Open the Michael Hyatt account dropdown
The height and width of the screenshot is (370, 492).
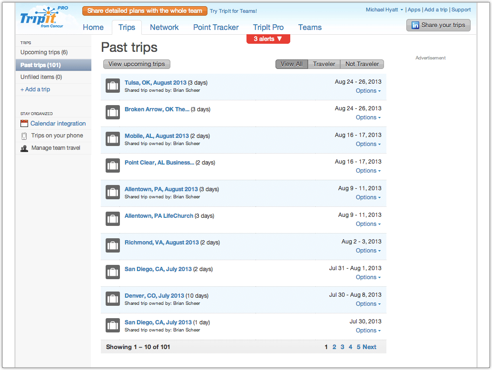point(384,10)
